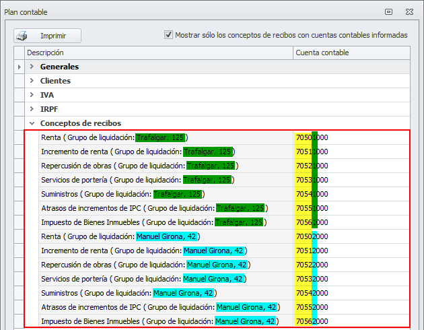Click account cell 70561000
The width and height of the screenshot is (424, 330).
(351, 222)
